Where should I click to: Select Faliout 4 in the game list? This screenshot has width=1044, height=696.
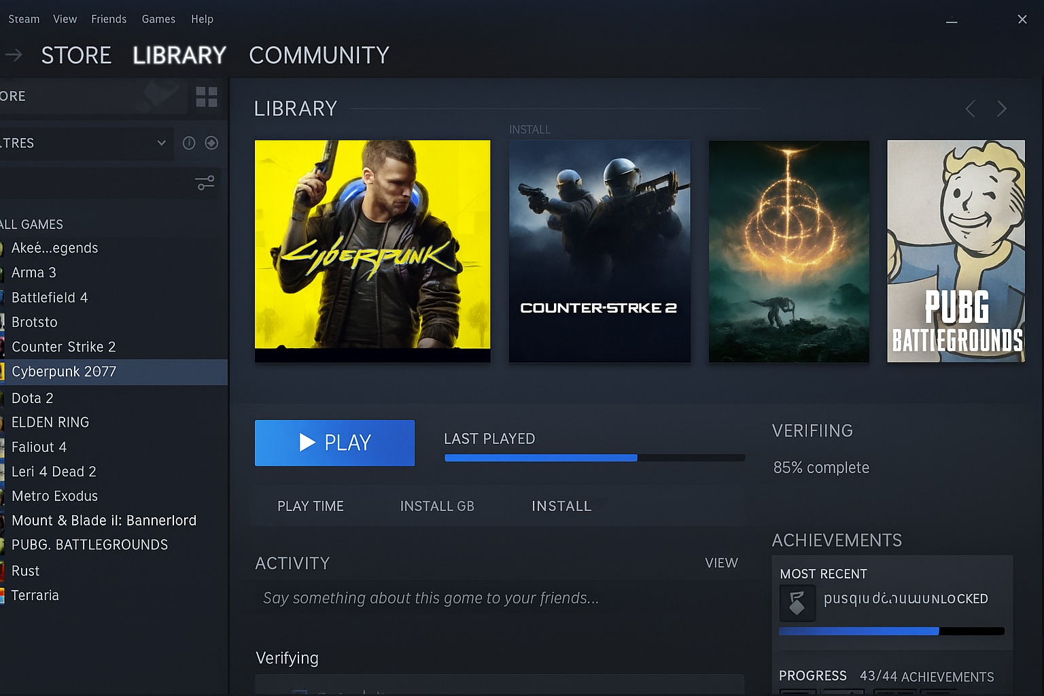click(39, 447)
